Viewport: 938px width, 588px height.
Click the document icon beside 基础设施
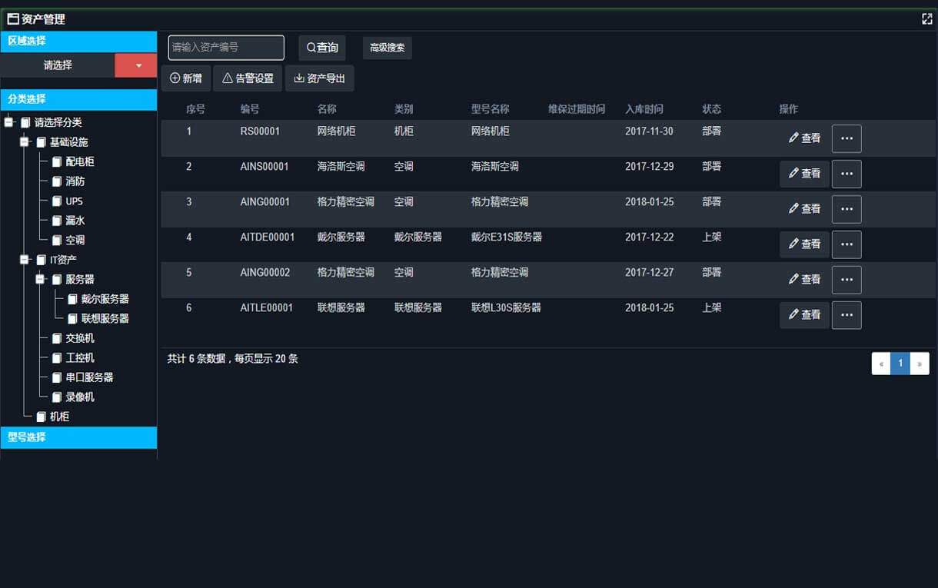point(42,142)
